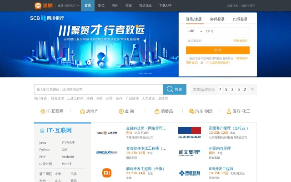Open job 资深软件测试工程师
Screen dimensions: 291x182
coord(146,149)
